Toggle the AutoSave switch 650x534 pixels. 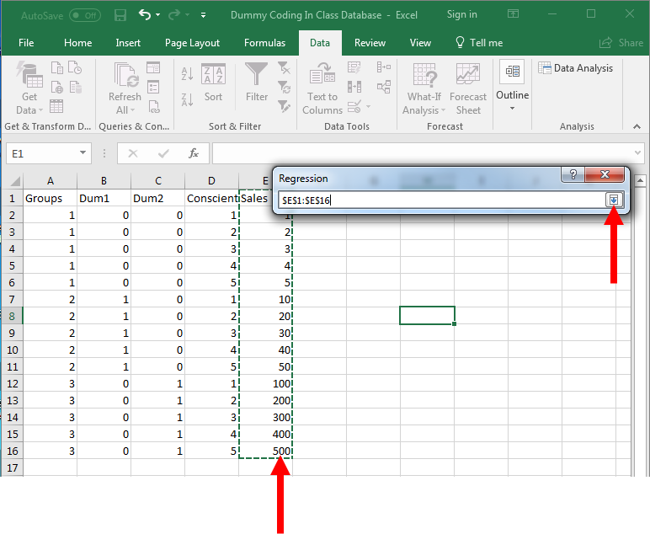coord(84,15)
